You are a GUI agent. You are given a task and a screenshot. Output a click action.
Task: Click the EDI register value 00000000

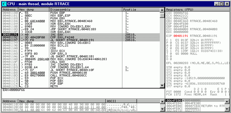click(x=181, y=32)
